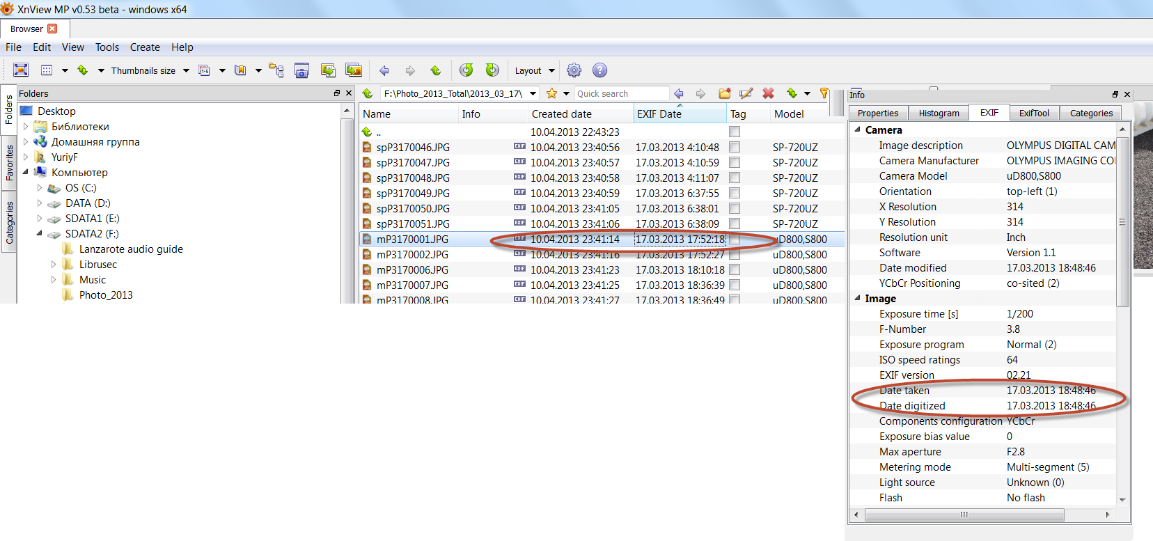This screenshot has height=541, width=1153.
Task: Switch to the ExifTool tab
Action: 1034,113
